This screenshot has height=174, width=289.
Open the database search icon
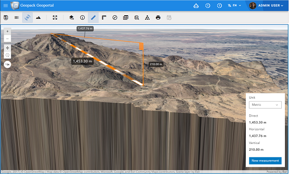[136, 17]
